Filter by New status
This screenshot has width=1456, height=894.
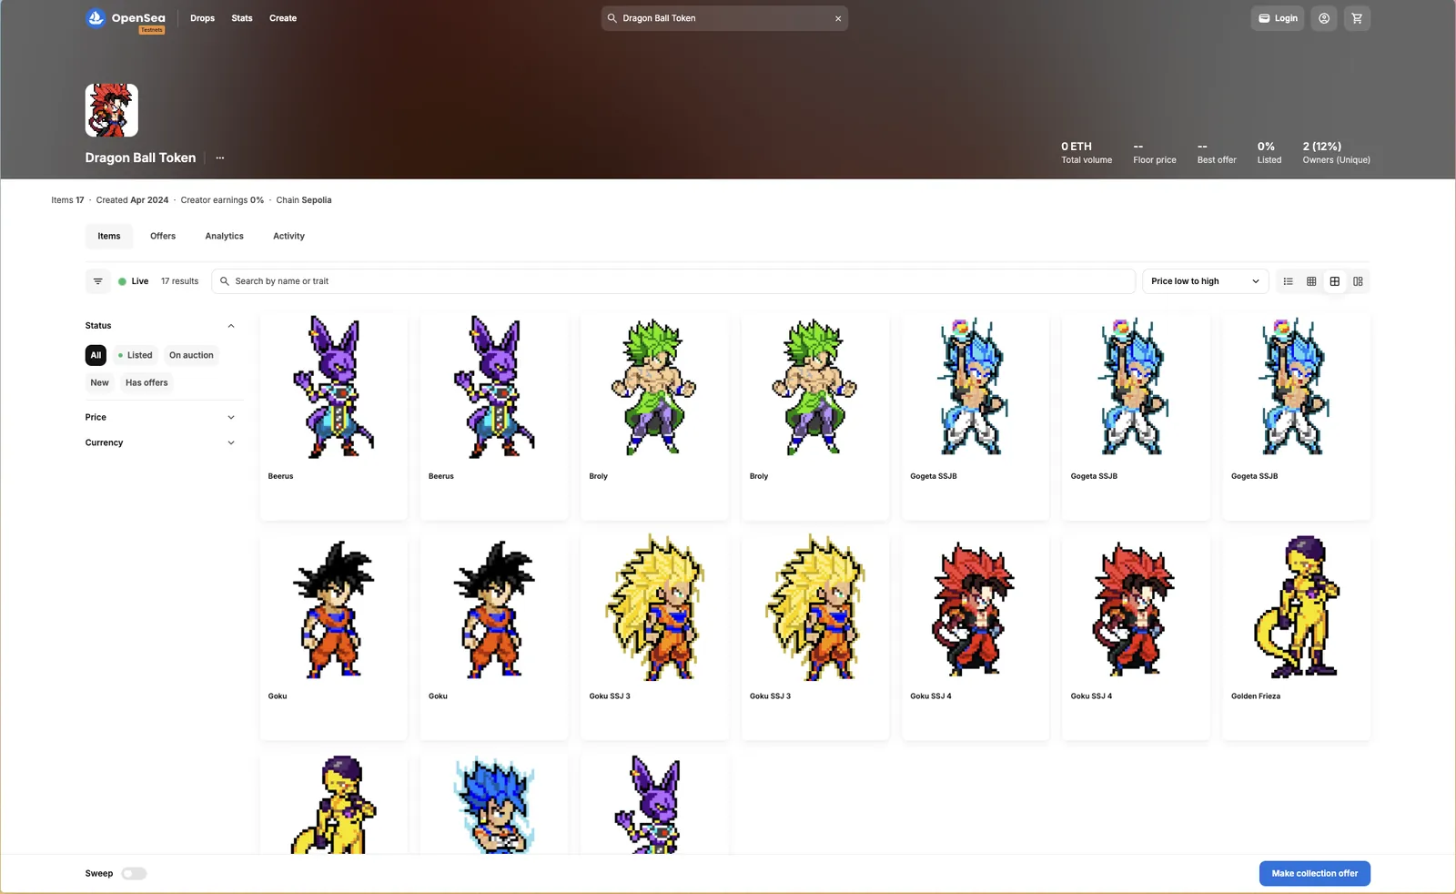(99, 382)
